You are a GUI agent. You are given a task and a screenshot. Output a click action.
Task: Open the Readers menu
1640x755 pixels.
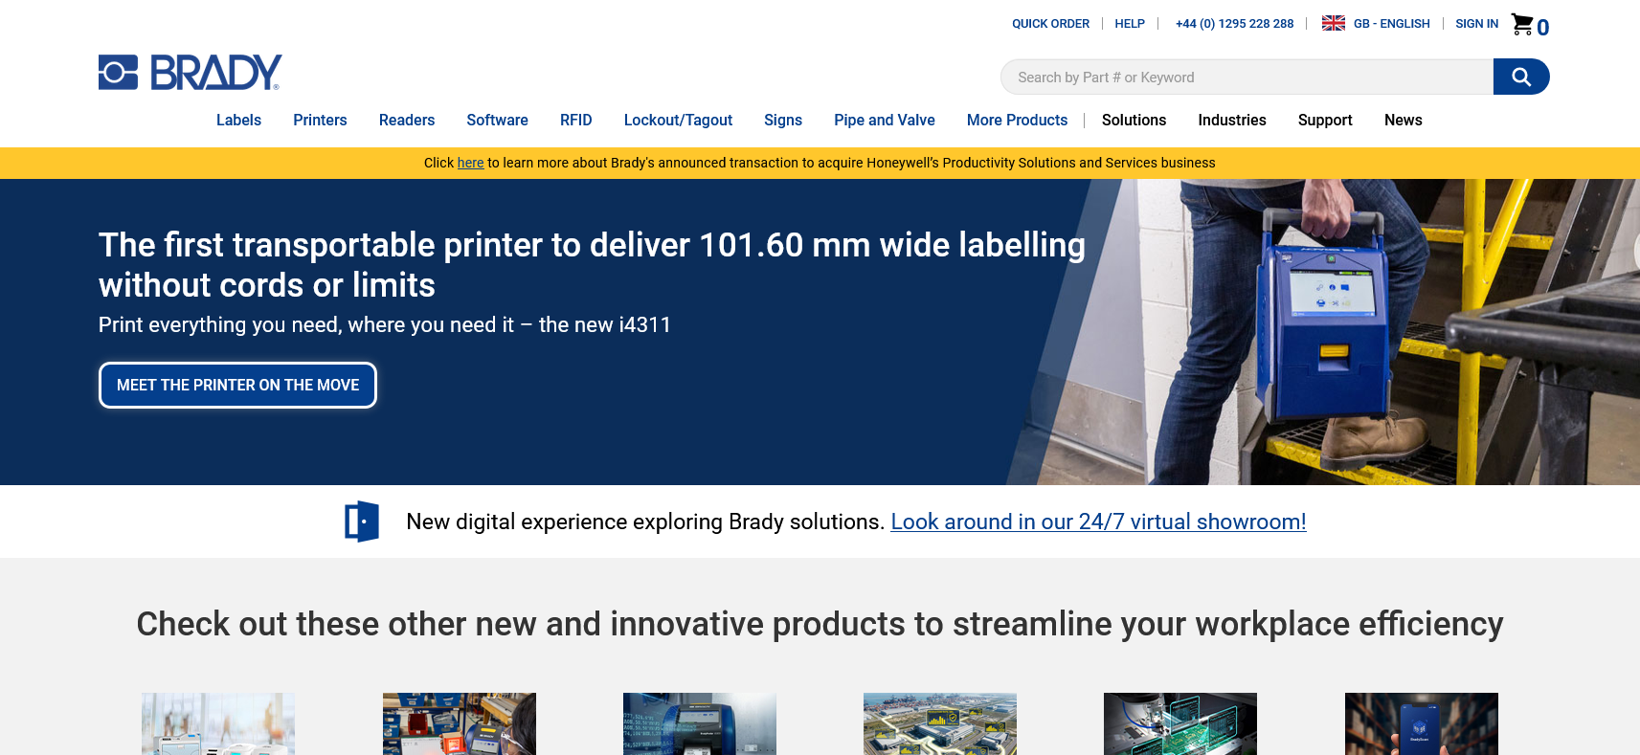(x=407, y=120)
